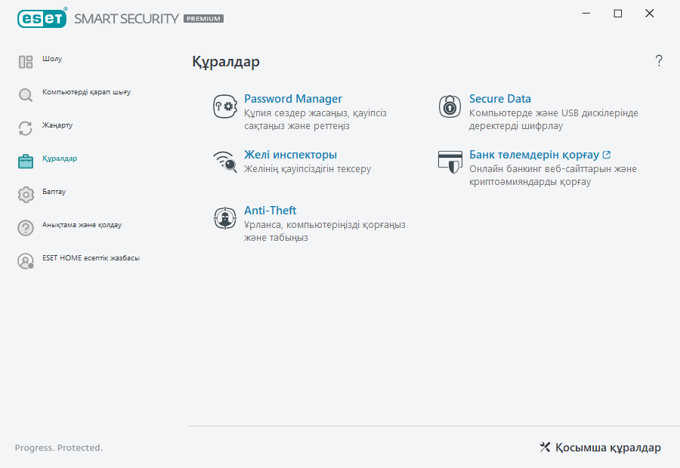Open Password Manager via its title link
The height and width of the screenshot is (468, 680).
[x=293, y=98]
